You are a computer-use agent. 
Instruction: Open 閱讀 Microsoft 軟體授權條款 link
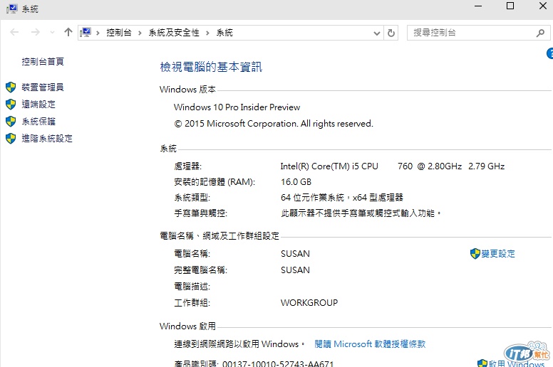coord(370,344)
